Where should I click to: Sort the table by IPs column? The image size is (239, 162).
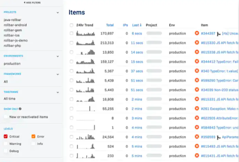[x=125, y=25]
